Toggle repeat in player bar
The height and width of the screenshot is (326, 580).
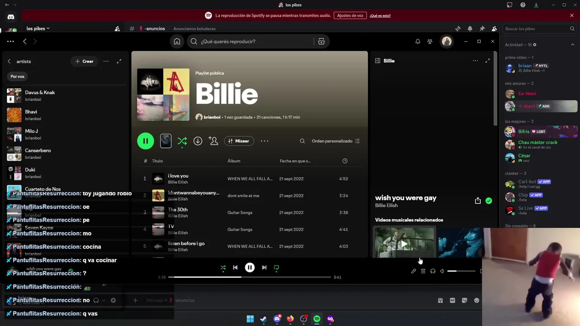[276, 268]
